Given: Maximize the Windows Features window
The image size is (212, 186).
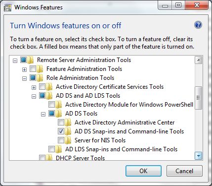Looking at the screenshot, I should [x=178, y=5].
